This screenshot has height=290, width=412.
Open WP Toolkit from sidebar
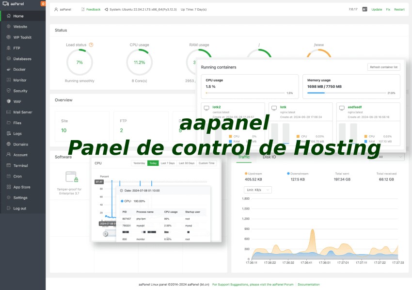tap(23, 37)
